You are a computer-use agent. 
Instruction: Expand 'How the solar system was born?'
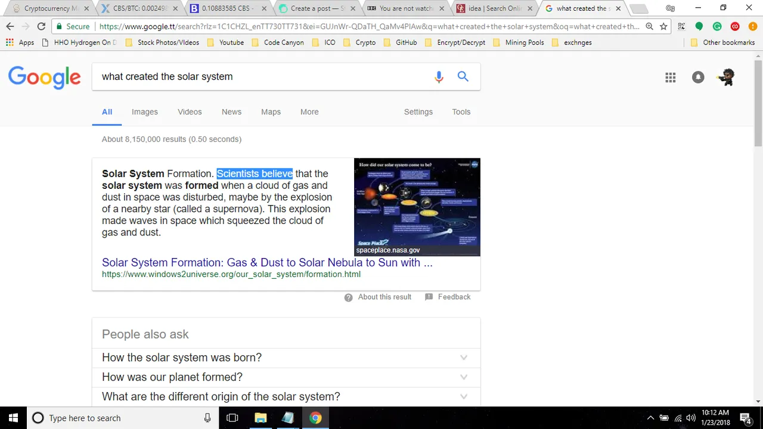[286, 357]
